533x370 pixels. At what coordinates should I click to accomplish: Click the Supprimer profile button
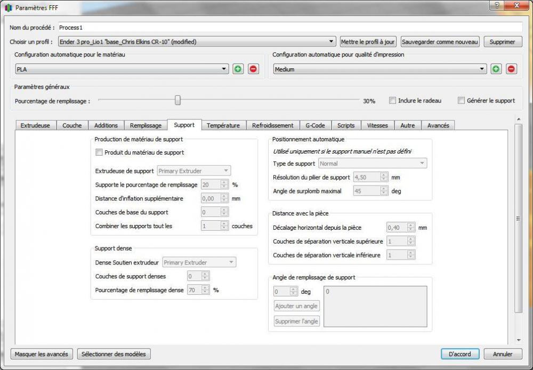pyautogui.click(x=503, y=42)
